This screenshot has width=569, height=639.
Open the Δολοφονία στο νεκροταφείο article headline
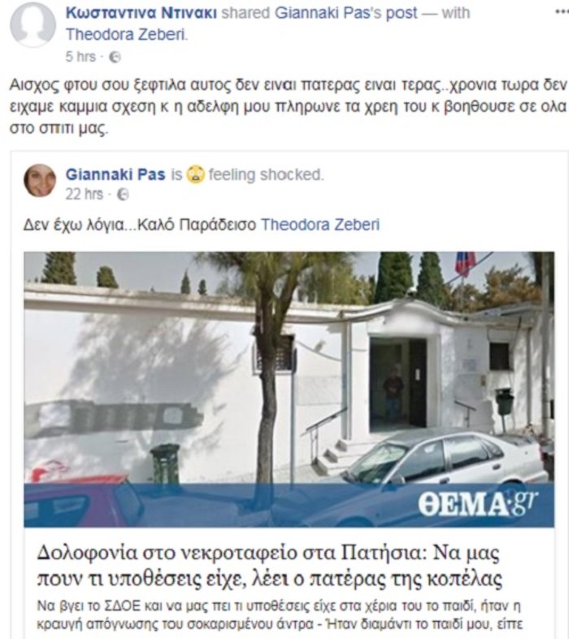pos(269,566)
